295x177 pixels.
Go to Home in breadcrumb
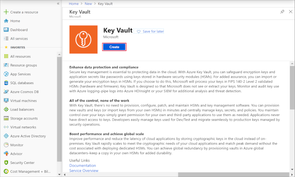pyautogui.click(x=74, y=4)
